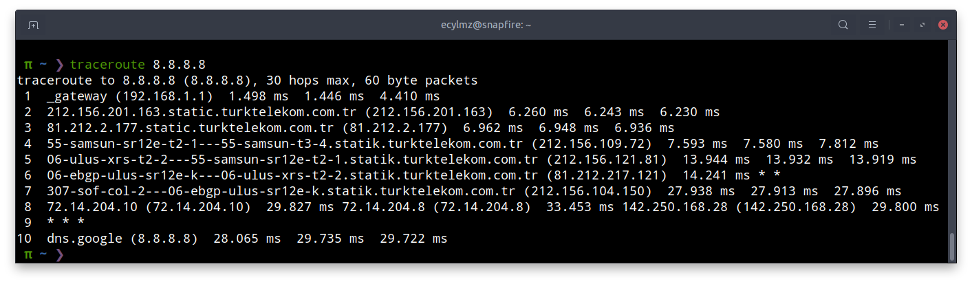Click the asterisks on hop 9 line
The width and height of the screenshot is (972, 284).
tap(65, 223)
